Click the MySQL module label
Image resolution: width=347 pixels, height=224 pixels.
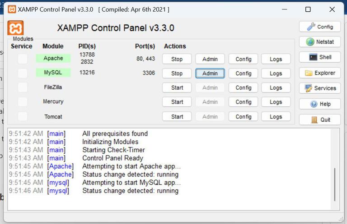click(x=53, y=73)
